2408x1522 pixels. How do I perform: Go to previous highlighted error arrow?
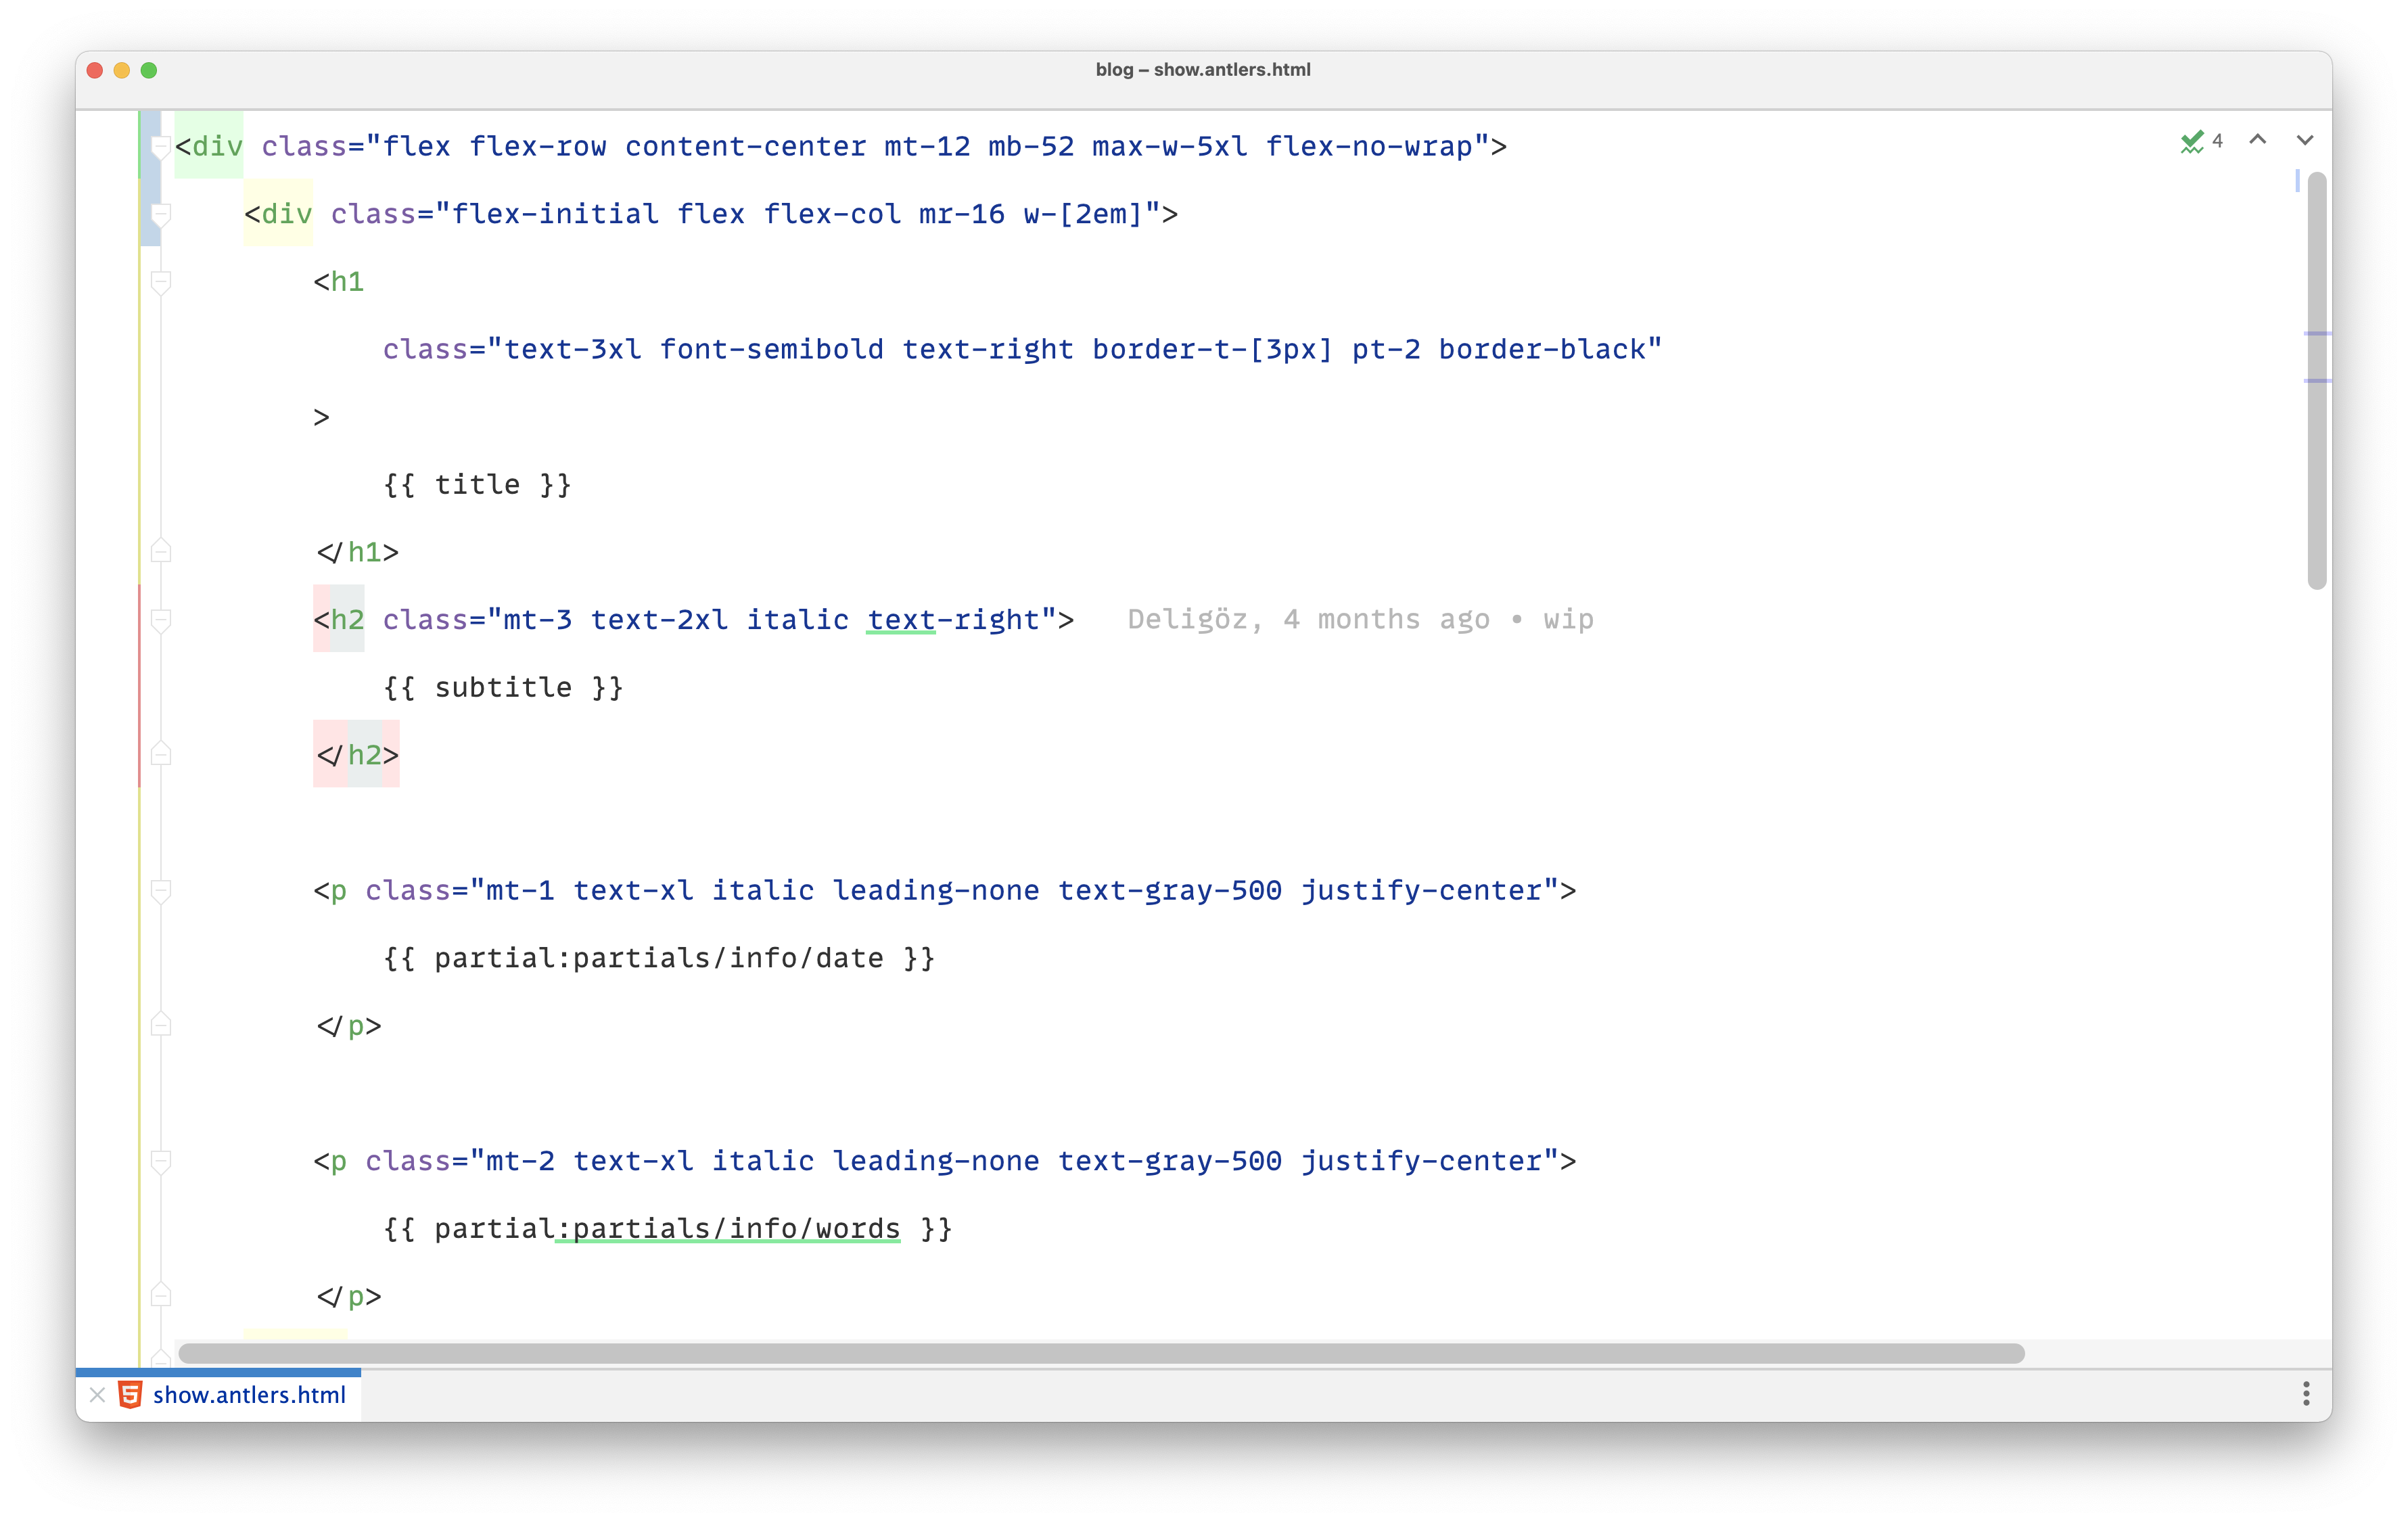pyautogui.click(x=2257, y=140)
